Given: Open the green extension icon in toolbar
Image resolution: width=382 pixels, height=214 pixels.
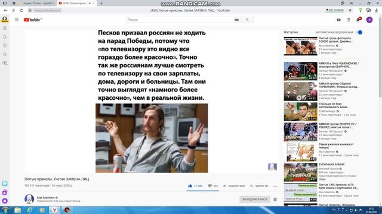Looking at the screenshot, I should (361, 10).
